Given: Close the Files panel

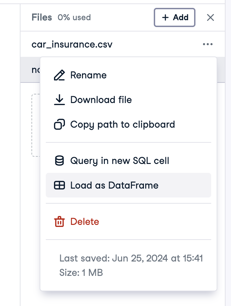Looking at the screenshot, I should [210, 17].
